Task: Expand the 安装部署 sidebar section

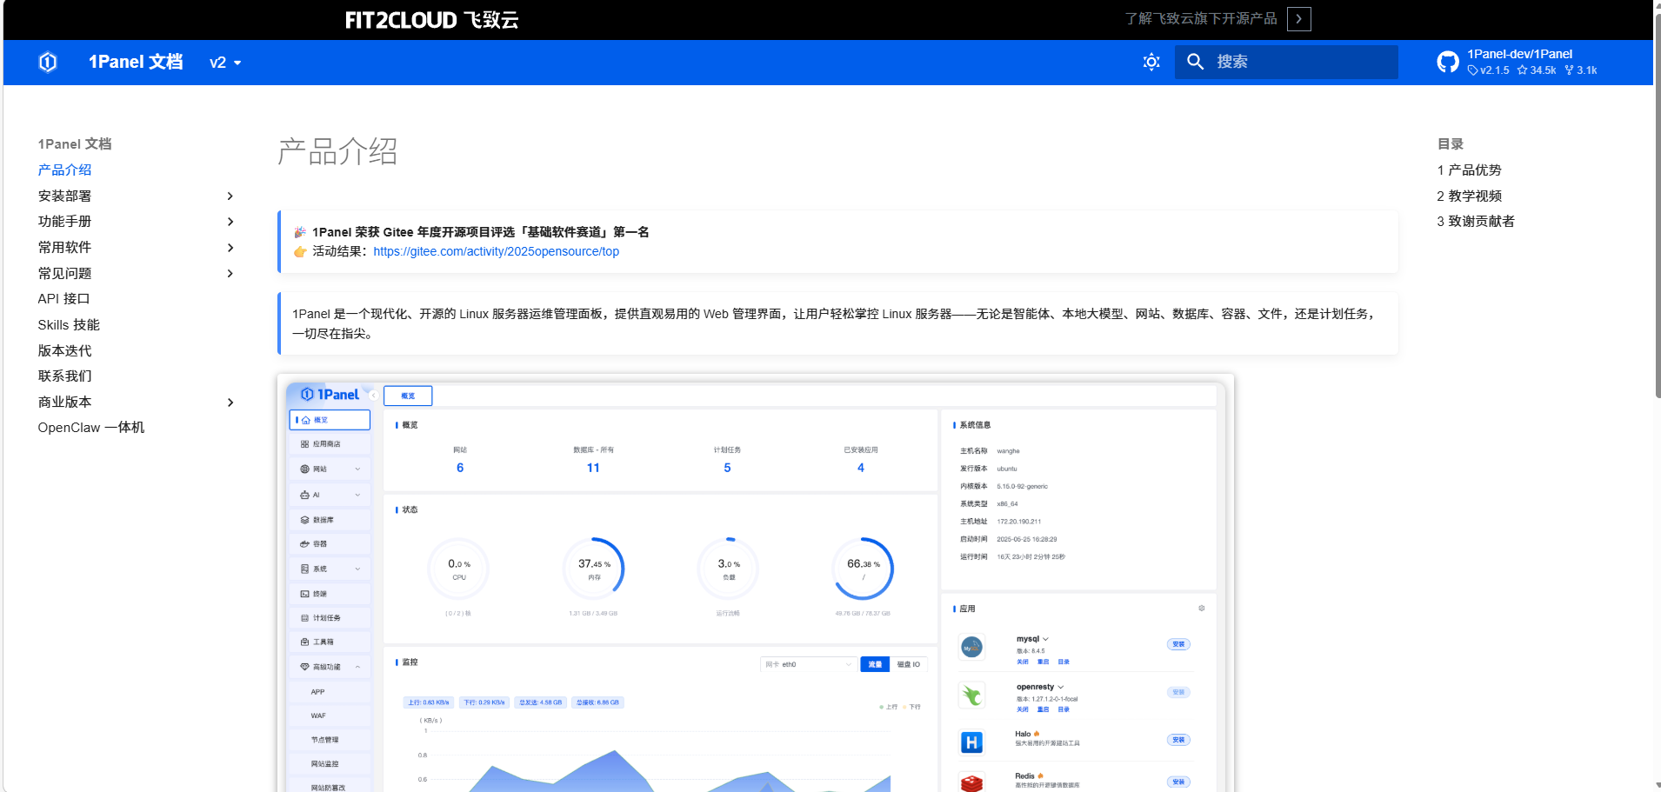Action: point(230,196)
